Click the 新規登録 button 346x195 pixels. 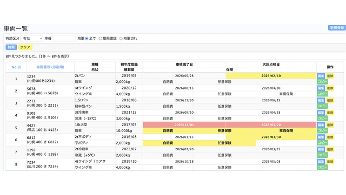337,27
